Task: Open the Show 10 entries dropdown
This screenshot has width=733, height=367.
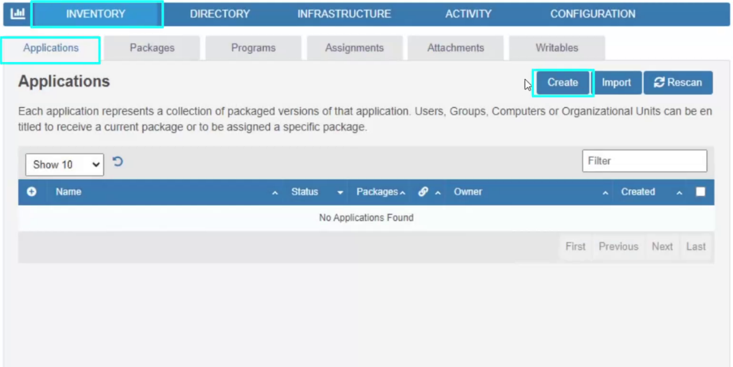Action: pyautogui.click(x=64, y=164)
